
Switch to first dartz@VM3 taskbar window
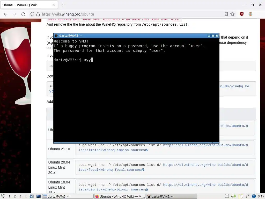click(68, 196)
